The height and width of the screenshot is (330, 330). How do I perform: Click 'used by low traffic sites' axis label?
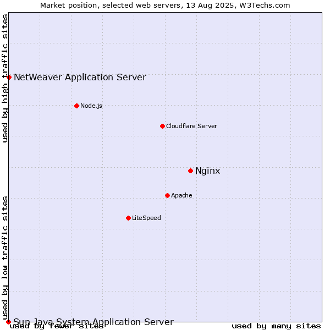click(x=5, y=258)
